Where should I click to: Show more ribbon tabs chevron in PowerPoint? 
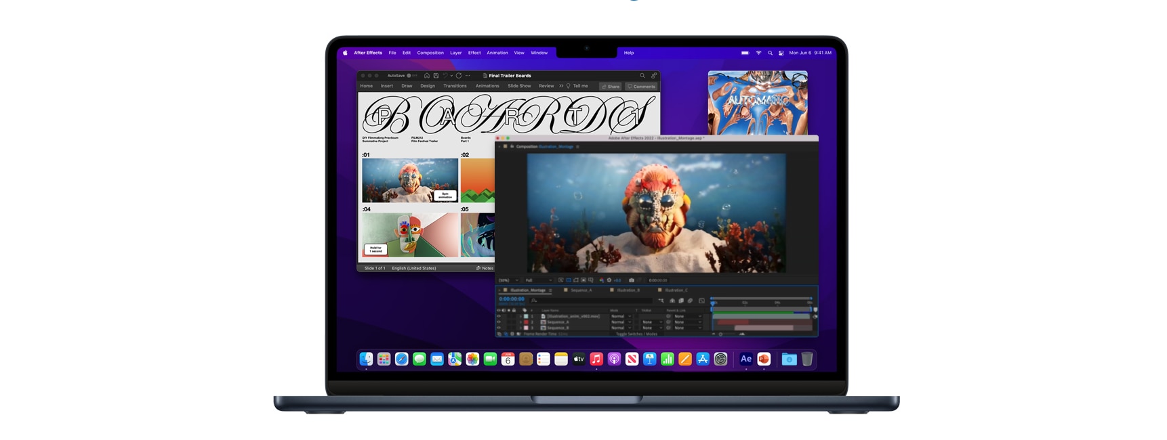[x=561, y=86]
